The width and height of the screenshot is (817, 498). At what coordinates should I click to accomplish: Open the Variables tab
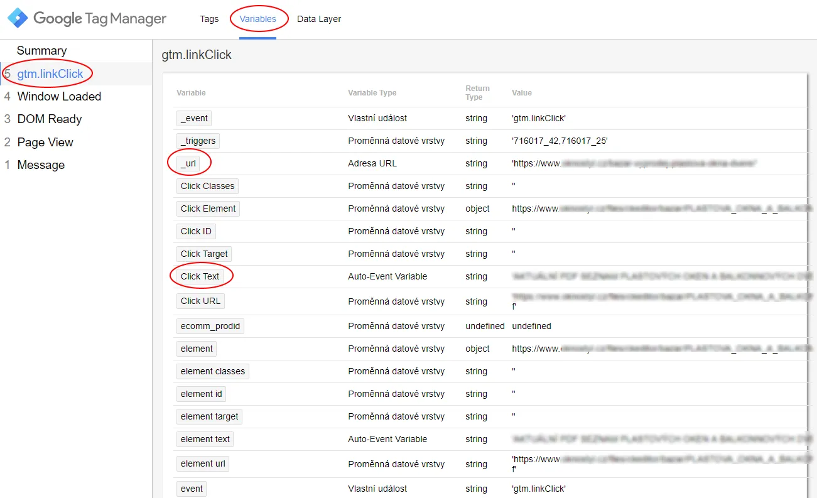tap(258, 19)
